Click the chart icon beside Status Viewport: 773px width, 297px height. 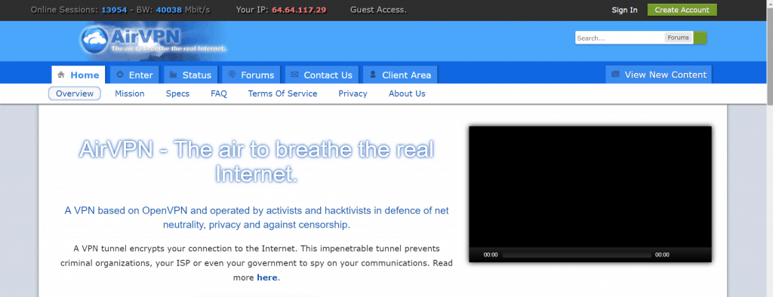click(x=173, y=75)
